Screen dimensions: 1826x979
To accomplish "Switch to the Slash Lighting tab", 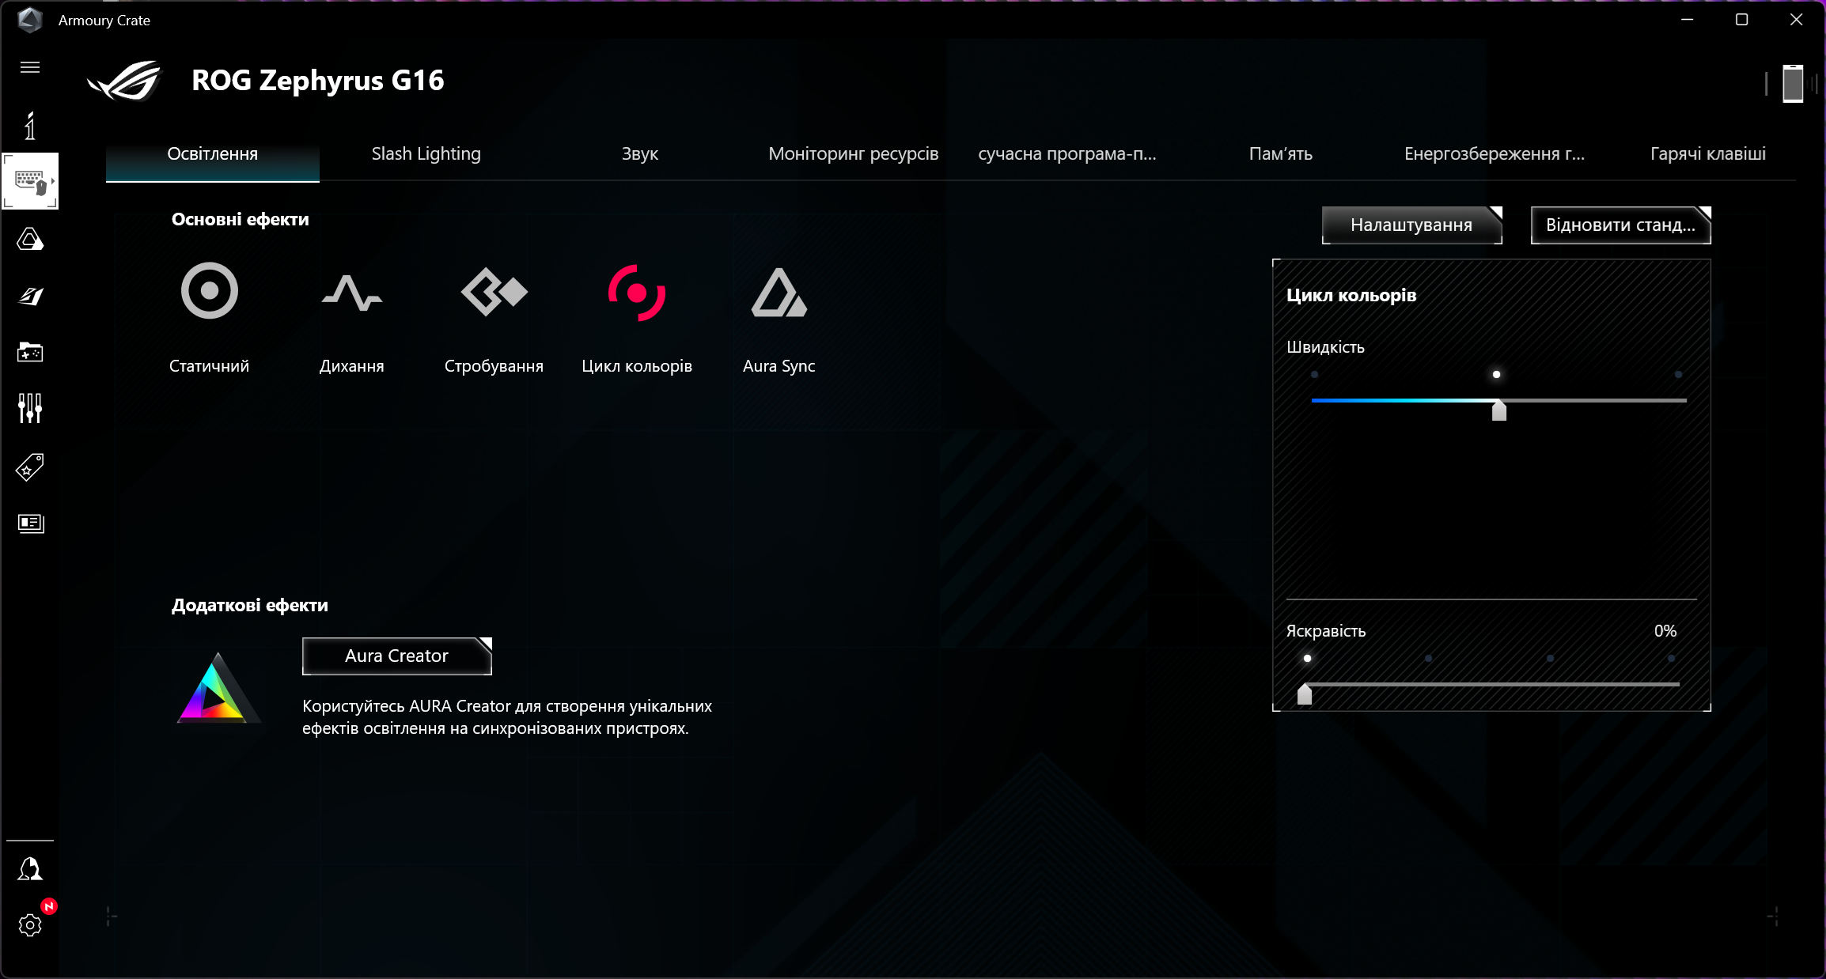I will tap(426, 153).
